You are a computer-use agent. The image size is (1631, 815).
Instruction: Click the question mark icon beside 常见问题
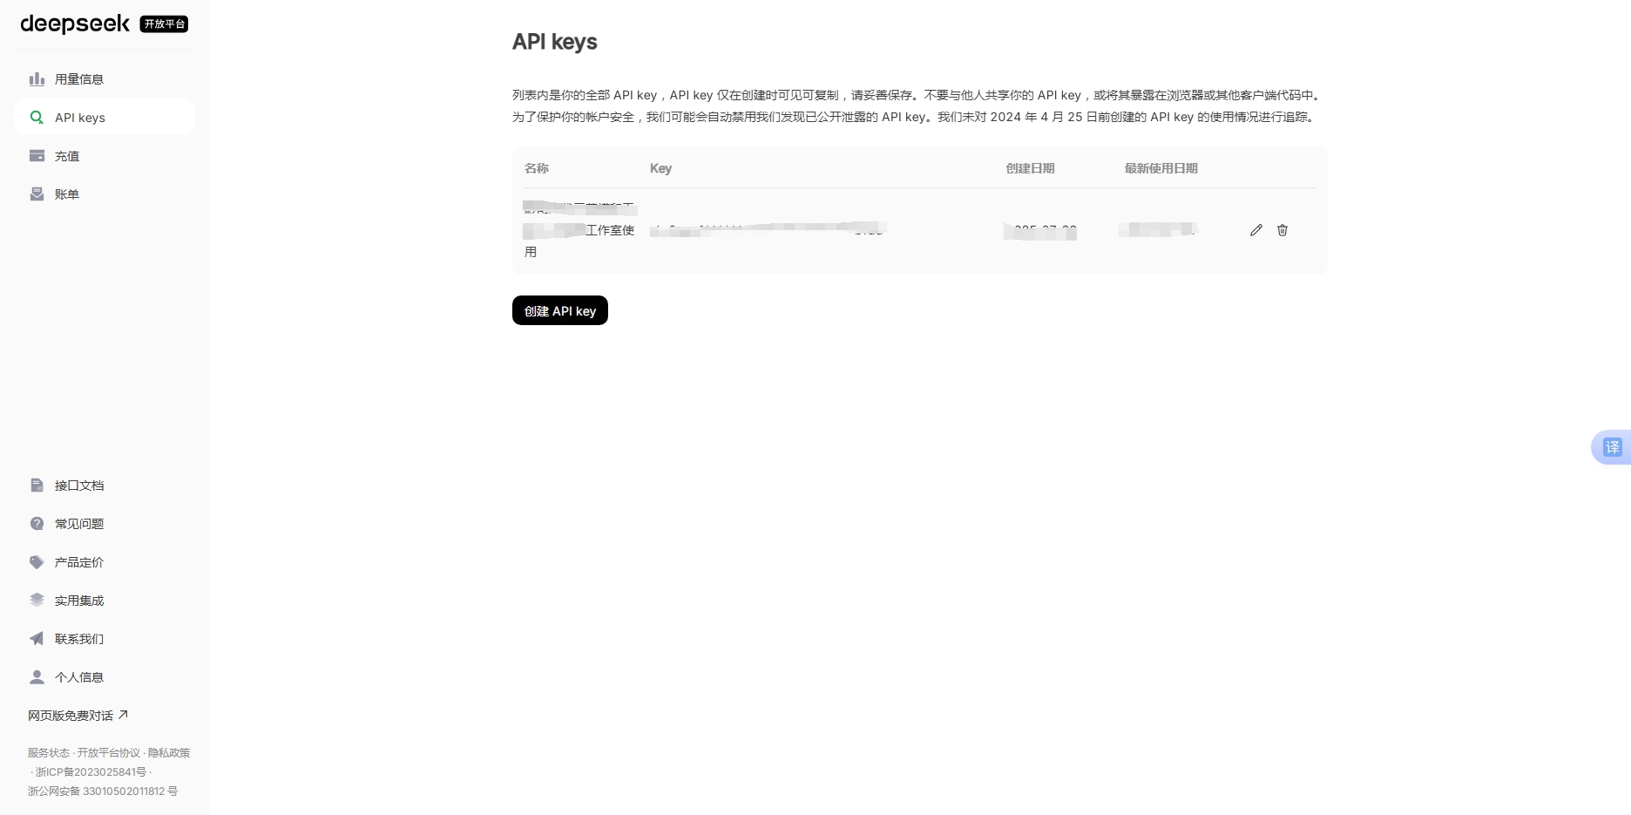click(x=37, y=524)
